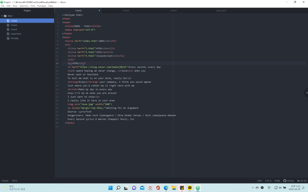Click the battery tray icon
308x192 pixels.
284,188
